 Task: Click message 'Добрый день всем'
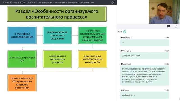(x=145, y=56)
